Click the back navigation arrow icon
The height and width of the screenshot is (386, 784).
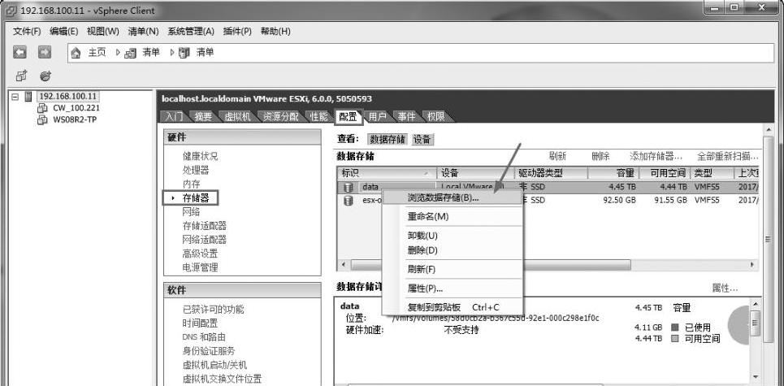[19, 52]
